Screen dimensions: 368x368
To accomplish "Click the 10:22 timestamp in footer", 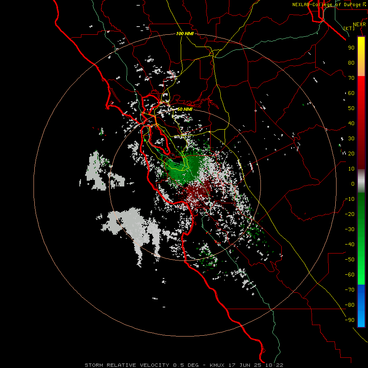I will click(x=274, y=365).
